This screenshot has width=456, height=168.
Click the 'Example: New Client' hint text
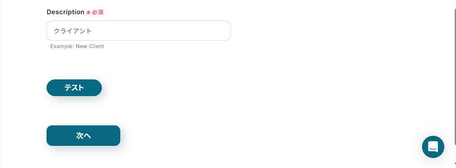[77, 46]
